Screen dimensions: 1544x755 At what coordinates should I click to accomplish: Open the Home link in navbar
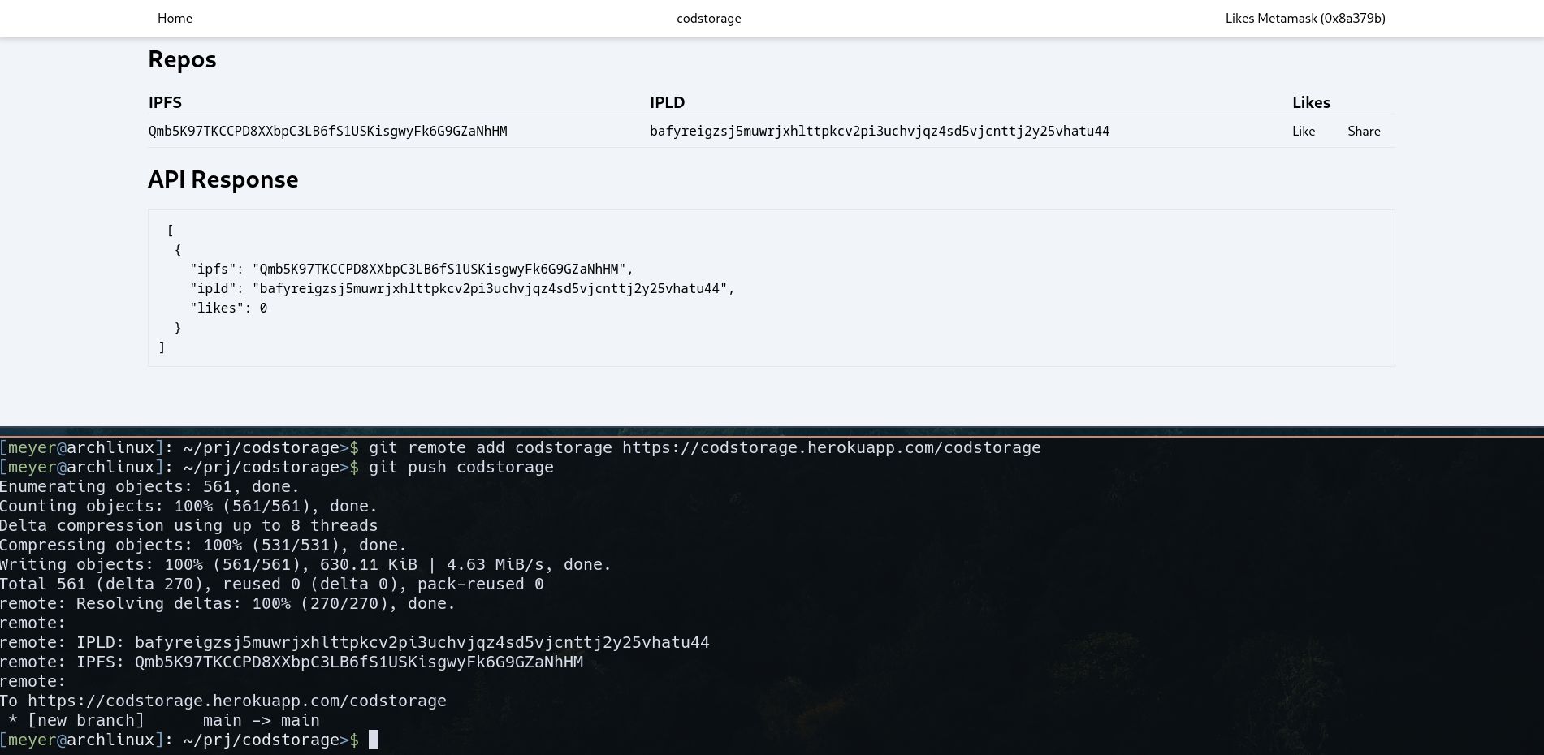point(175,19)
